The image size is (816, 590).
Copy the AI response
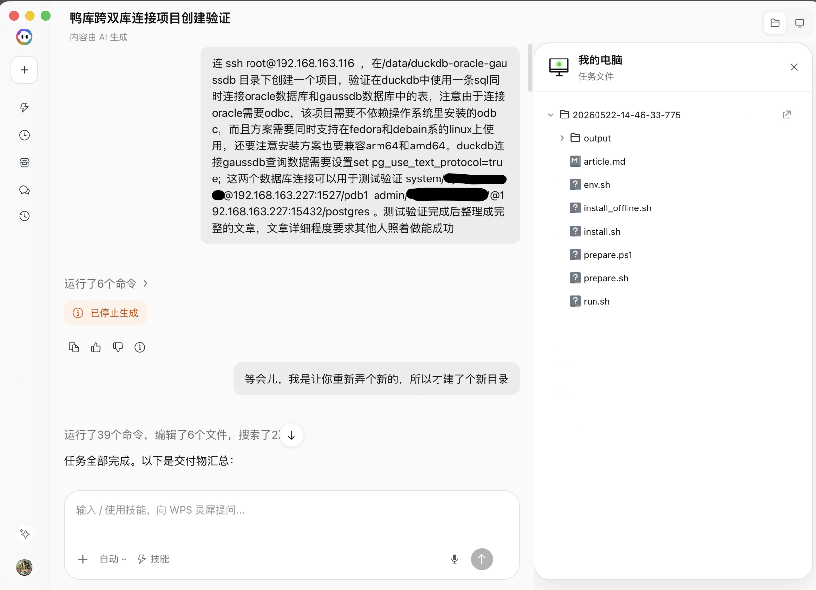pyautogui.click(x=74, y=348)
